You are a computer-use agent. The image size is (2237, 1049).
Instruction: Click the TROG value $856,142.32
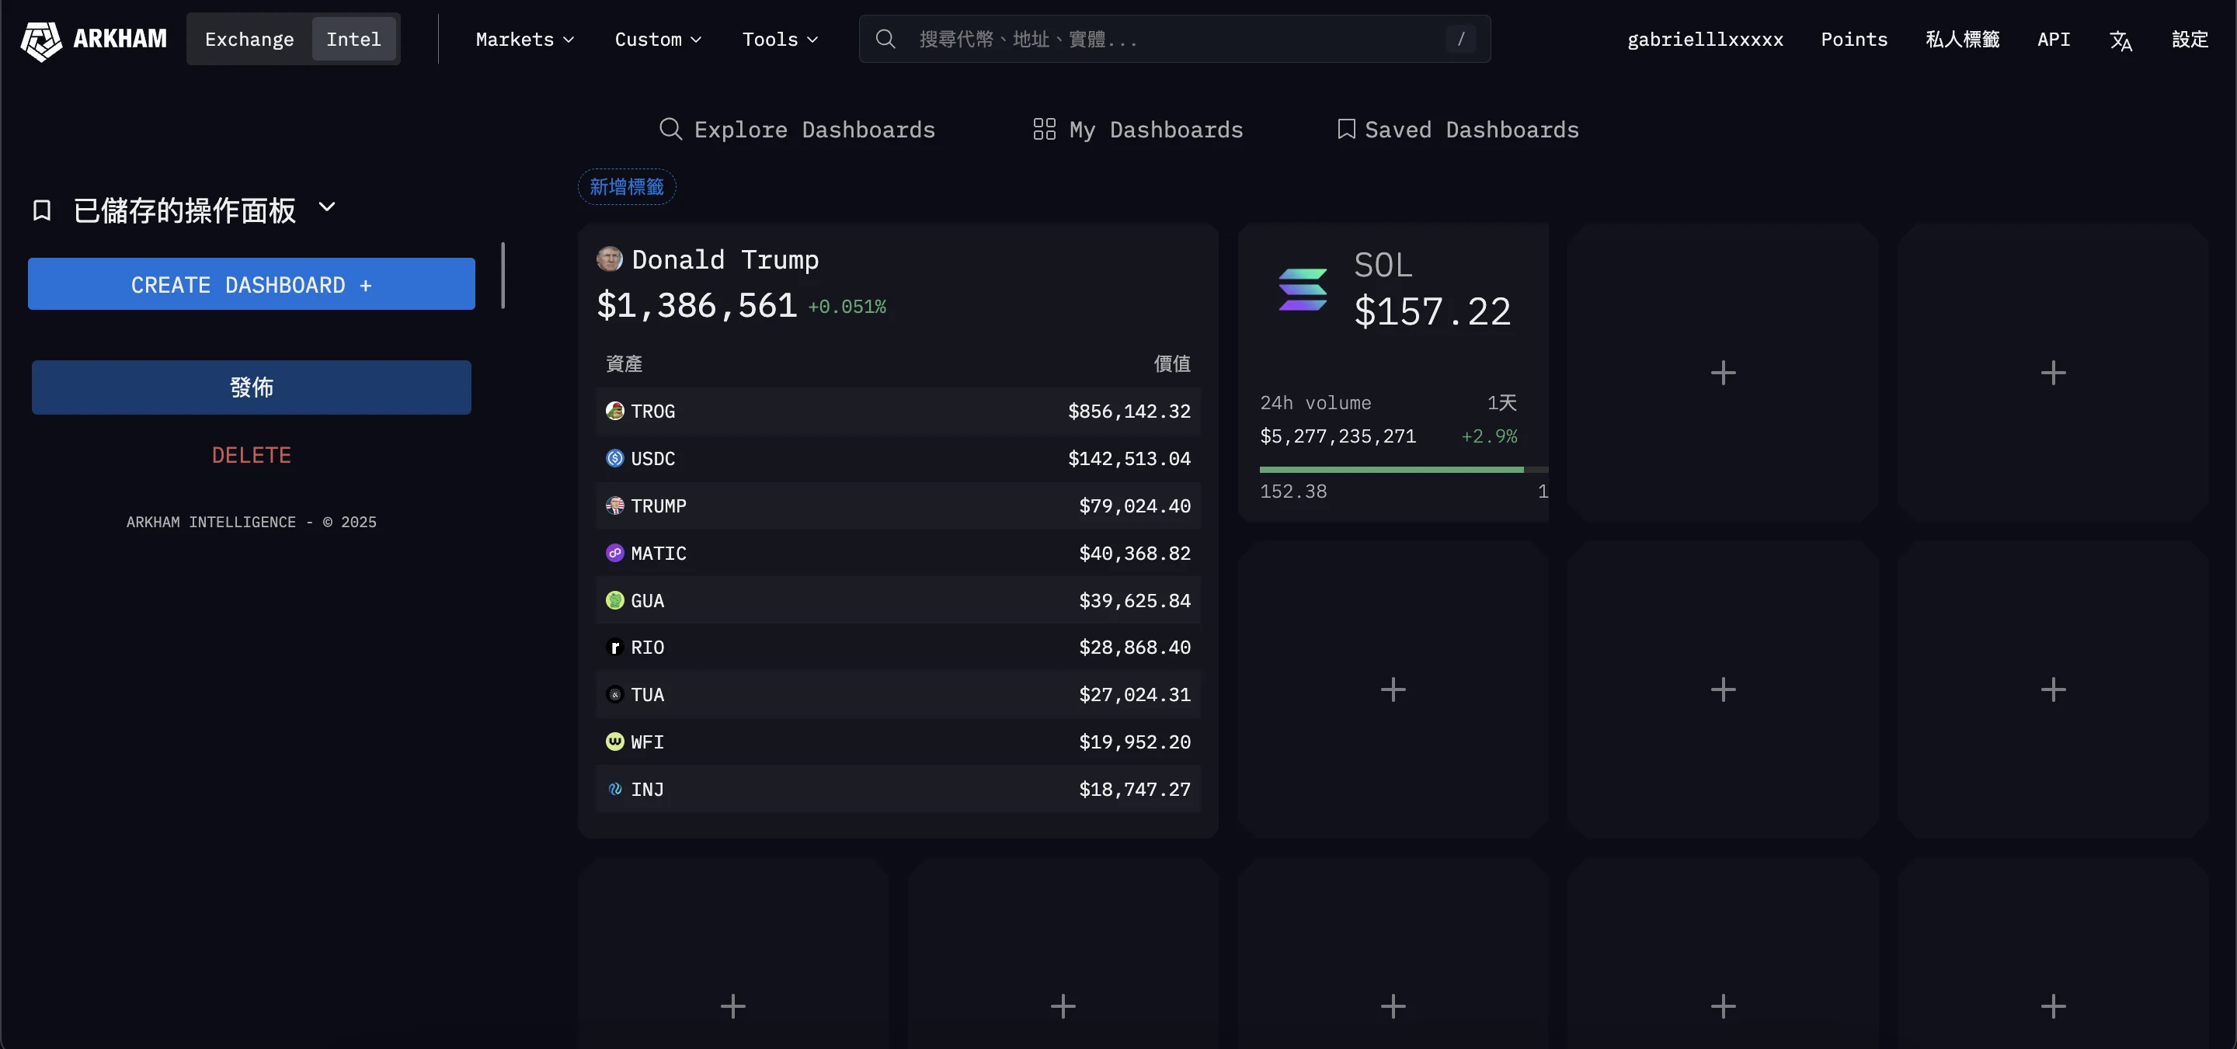tap(1129, 411)
